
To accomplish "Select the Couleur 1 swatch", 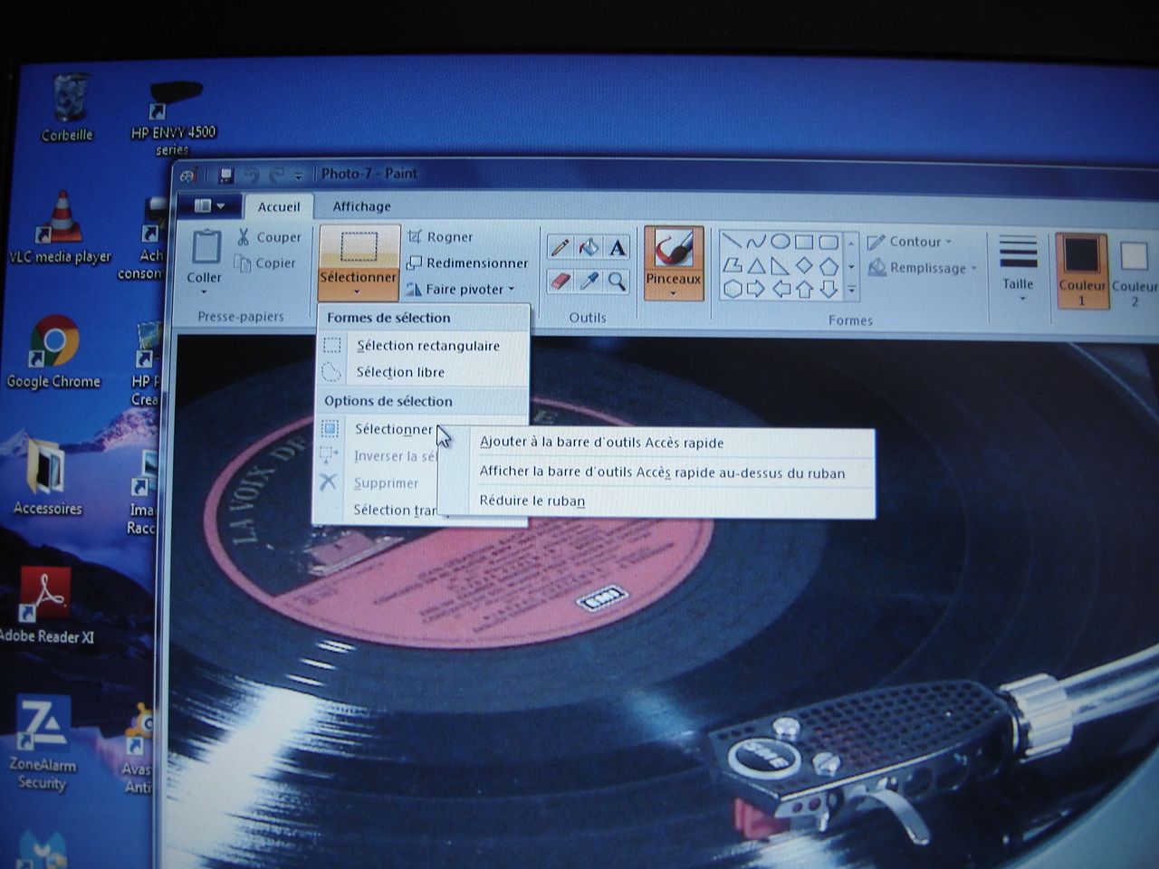I will 1081,270.
